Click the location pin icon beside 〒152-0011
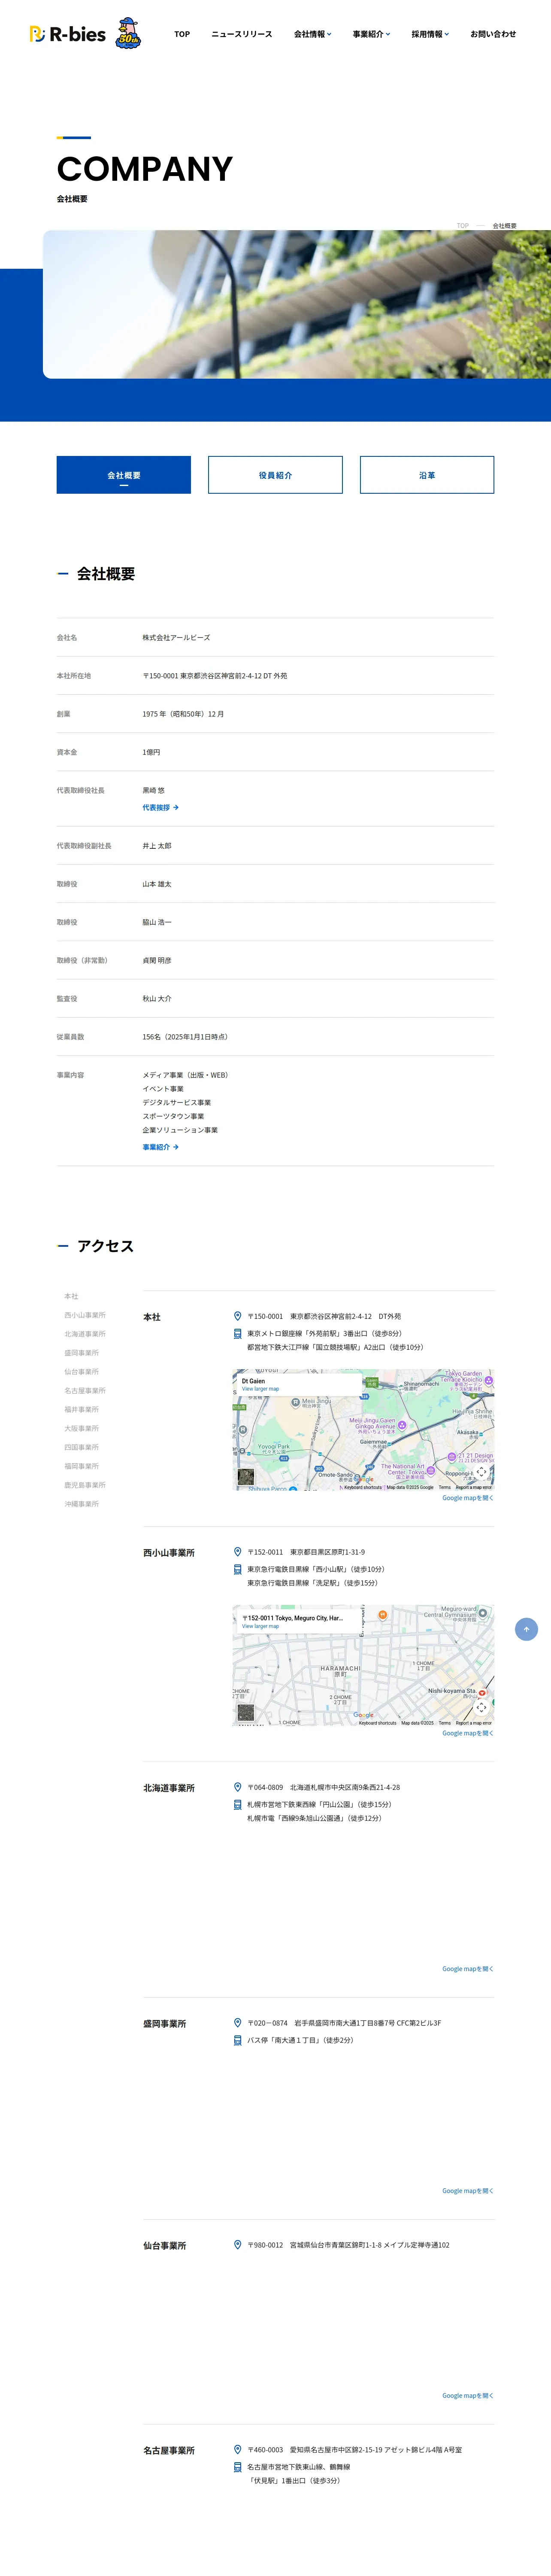Image resolution: width=551 pixels, height=2576 pixels. pos(238,1552)
